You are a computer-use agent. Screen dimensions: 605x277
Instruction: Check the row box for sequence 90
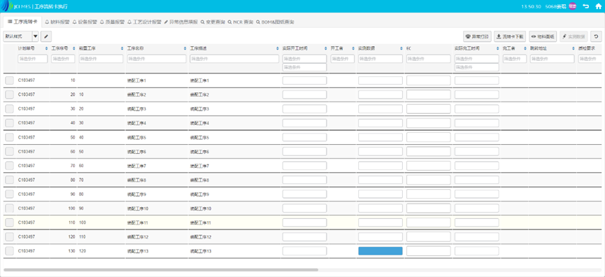pos(9,194)
